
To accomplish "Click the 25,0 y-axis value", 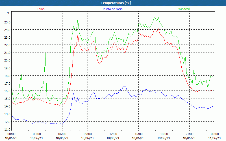I will (x=7, y=22).
